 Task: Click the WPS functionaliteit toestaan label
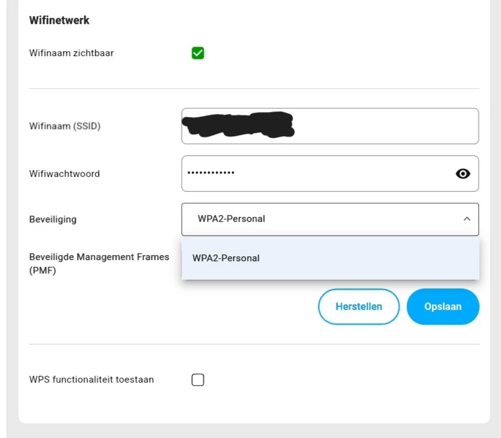[91, 379]
